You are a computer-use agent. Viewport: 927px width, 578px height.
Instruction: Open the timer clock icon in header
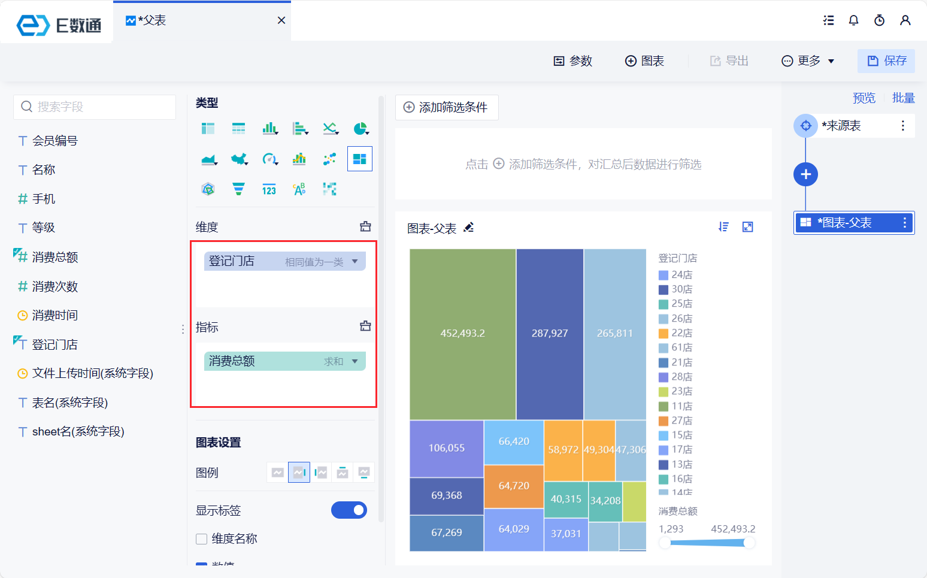tap(879, 20)
